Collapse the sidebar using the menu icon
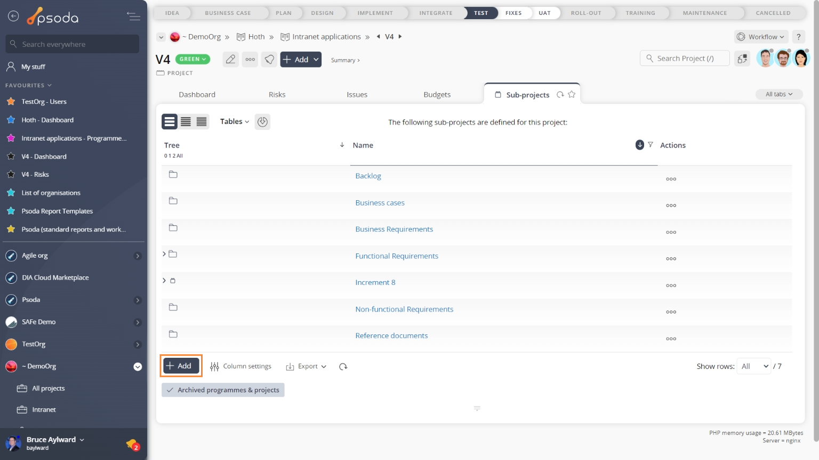The height and width of the screenshot is (460, 819). point(133,17)
